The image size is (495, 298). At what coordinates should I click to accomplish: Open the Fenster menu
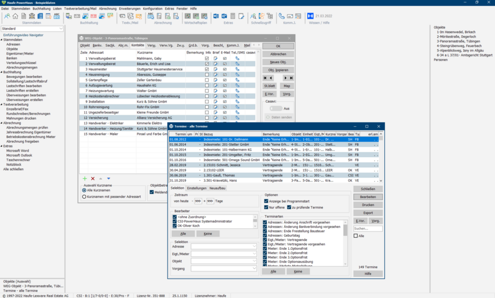pos(182,9)
